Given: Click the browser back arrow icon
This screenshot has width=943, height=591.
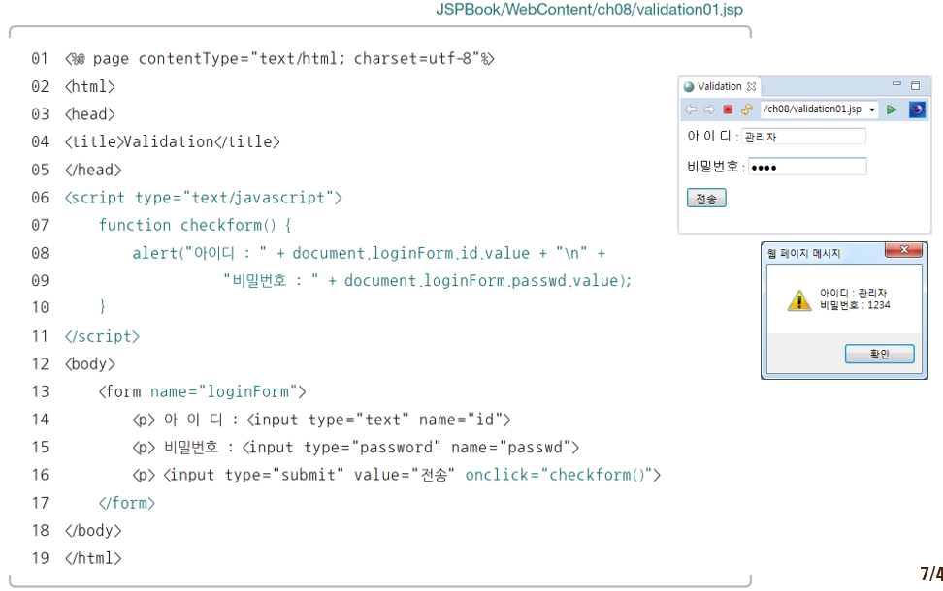Looking at the screenshot, I should pos(691,109).
